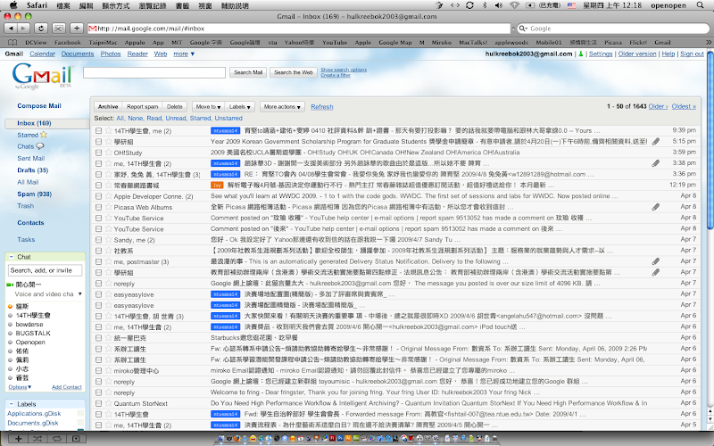
Task: Click the plus button in bottom bar
Action: (18, 439)
